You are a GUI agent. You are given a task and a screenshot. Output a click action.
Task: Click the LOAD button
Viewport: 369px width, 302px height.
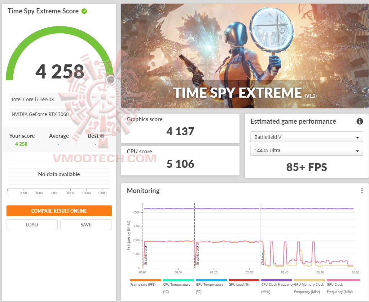pyautogui.click(x=32, y=224)
